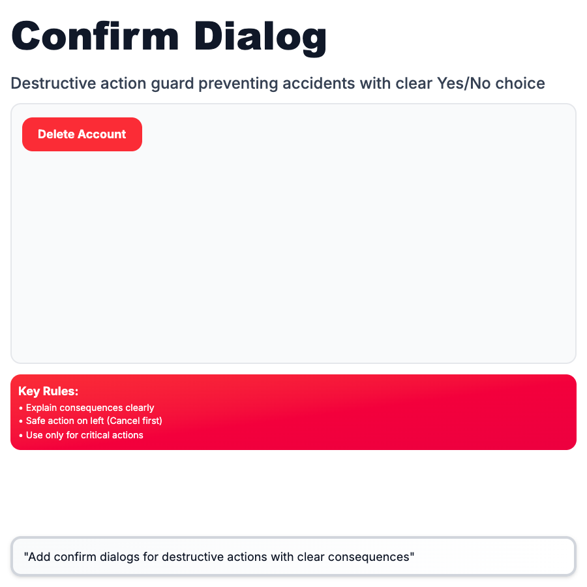This screenshot has height=587, width=587.
Task: Click the "Explain consequences clearly" rule
Action: pos(90,408)
